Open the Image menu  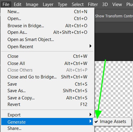coord(32,4)
